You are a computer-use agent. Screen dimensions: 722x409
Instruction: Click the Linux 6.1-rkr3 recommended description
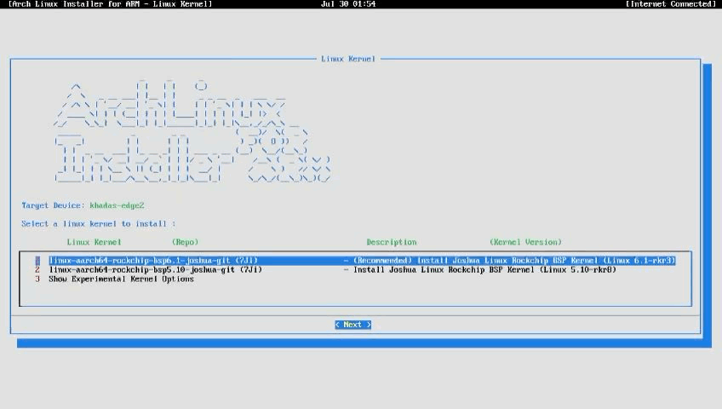click(514, 261)
